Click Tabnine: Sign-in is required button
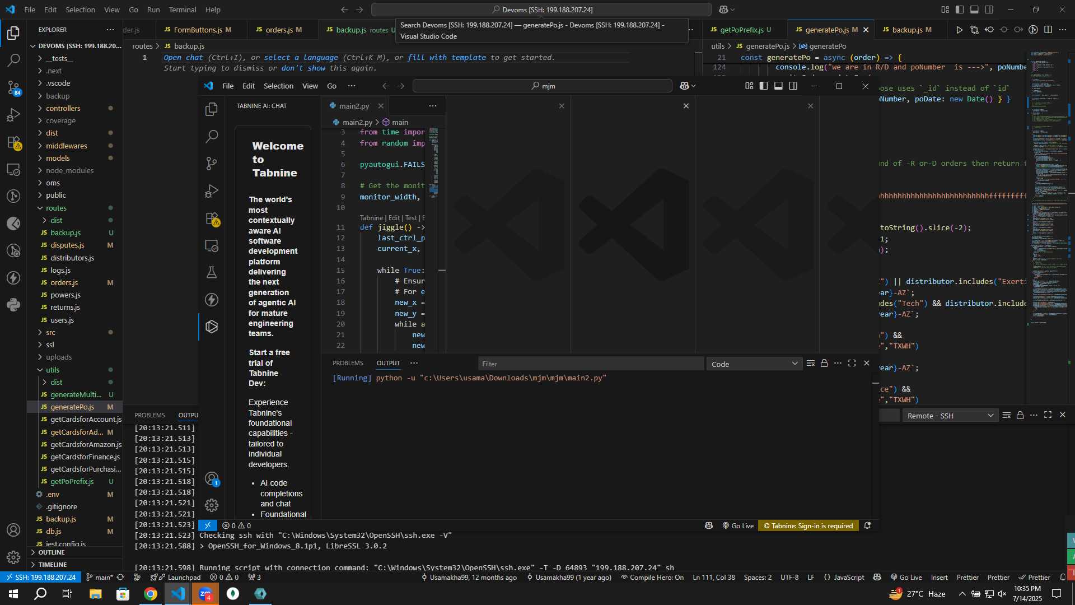This screenshot has height=605, width=1075. pyautogui.click(x=808, y=525)
